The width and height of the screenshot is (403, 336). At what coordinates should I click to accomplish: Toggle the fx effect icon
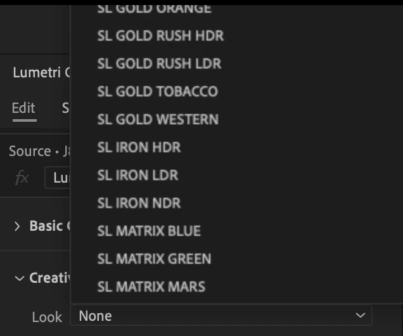[22, 178]
